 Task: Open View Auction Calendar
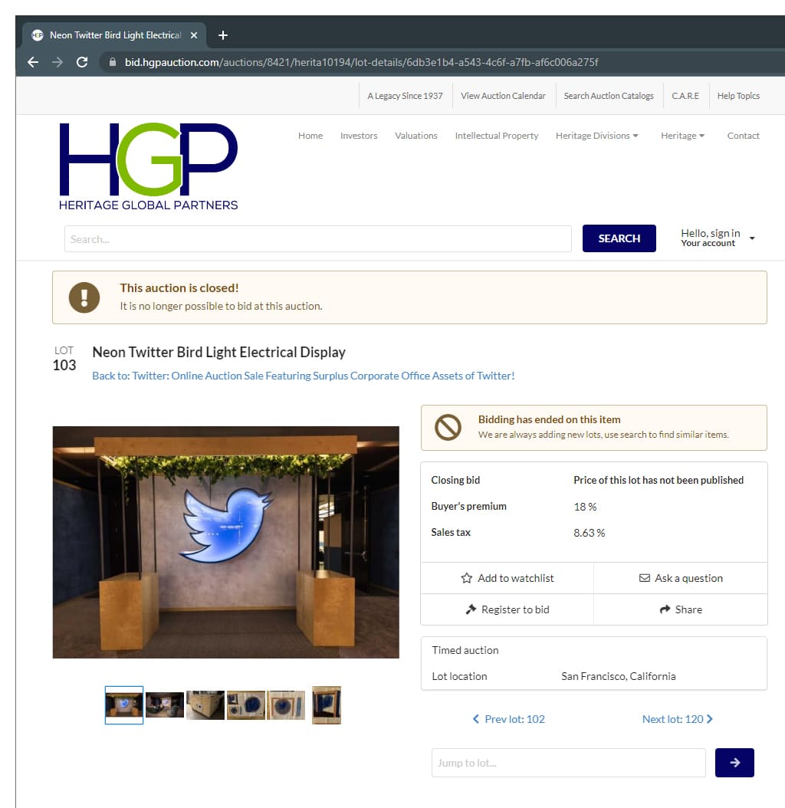[503, 96]
